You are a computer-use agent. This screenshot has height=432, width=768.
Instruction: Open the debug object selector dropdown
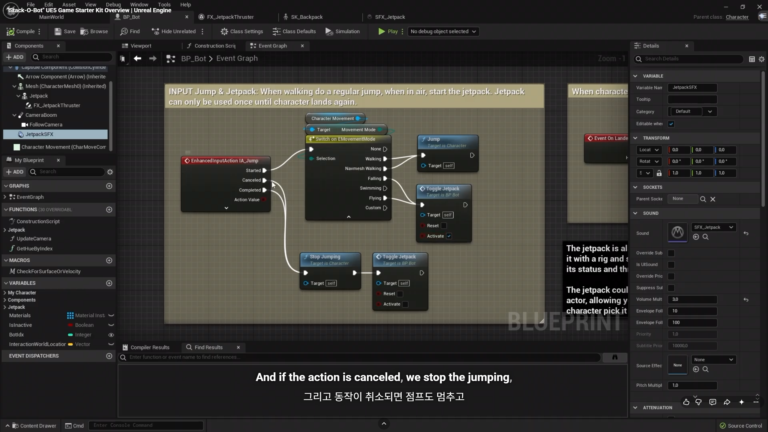point(443,31)
